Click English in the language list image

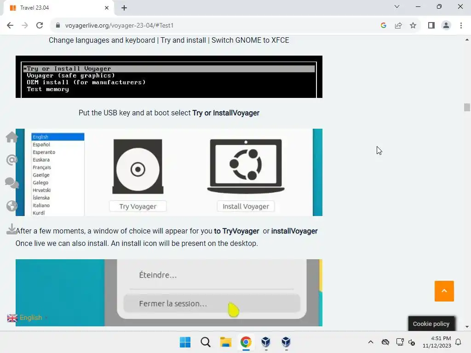pyautogui.click(x=57, y=137)
